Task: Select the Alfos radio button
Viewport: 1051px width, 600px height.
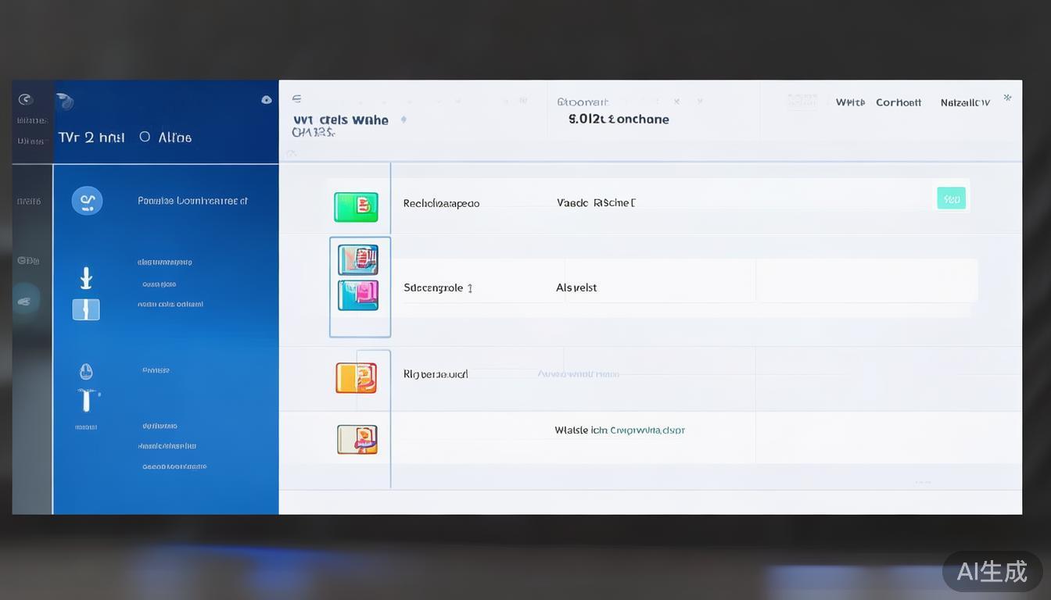Action: click(145, 137)
